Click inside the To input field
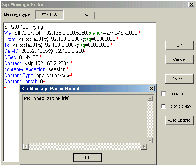 (x=143, y=15)
